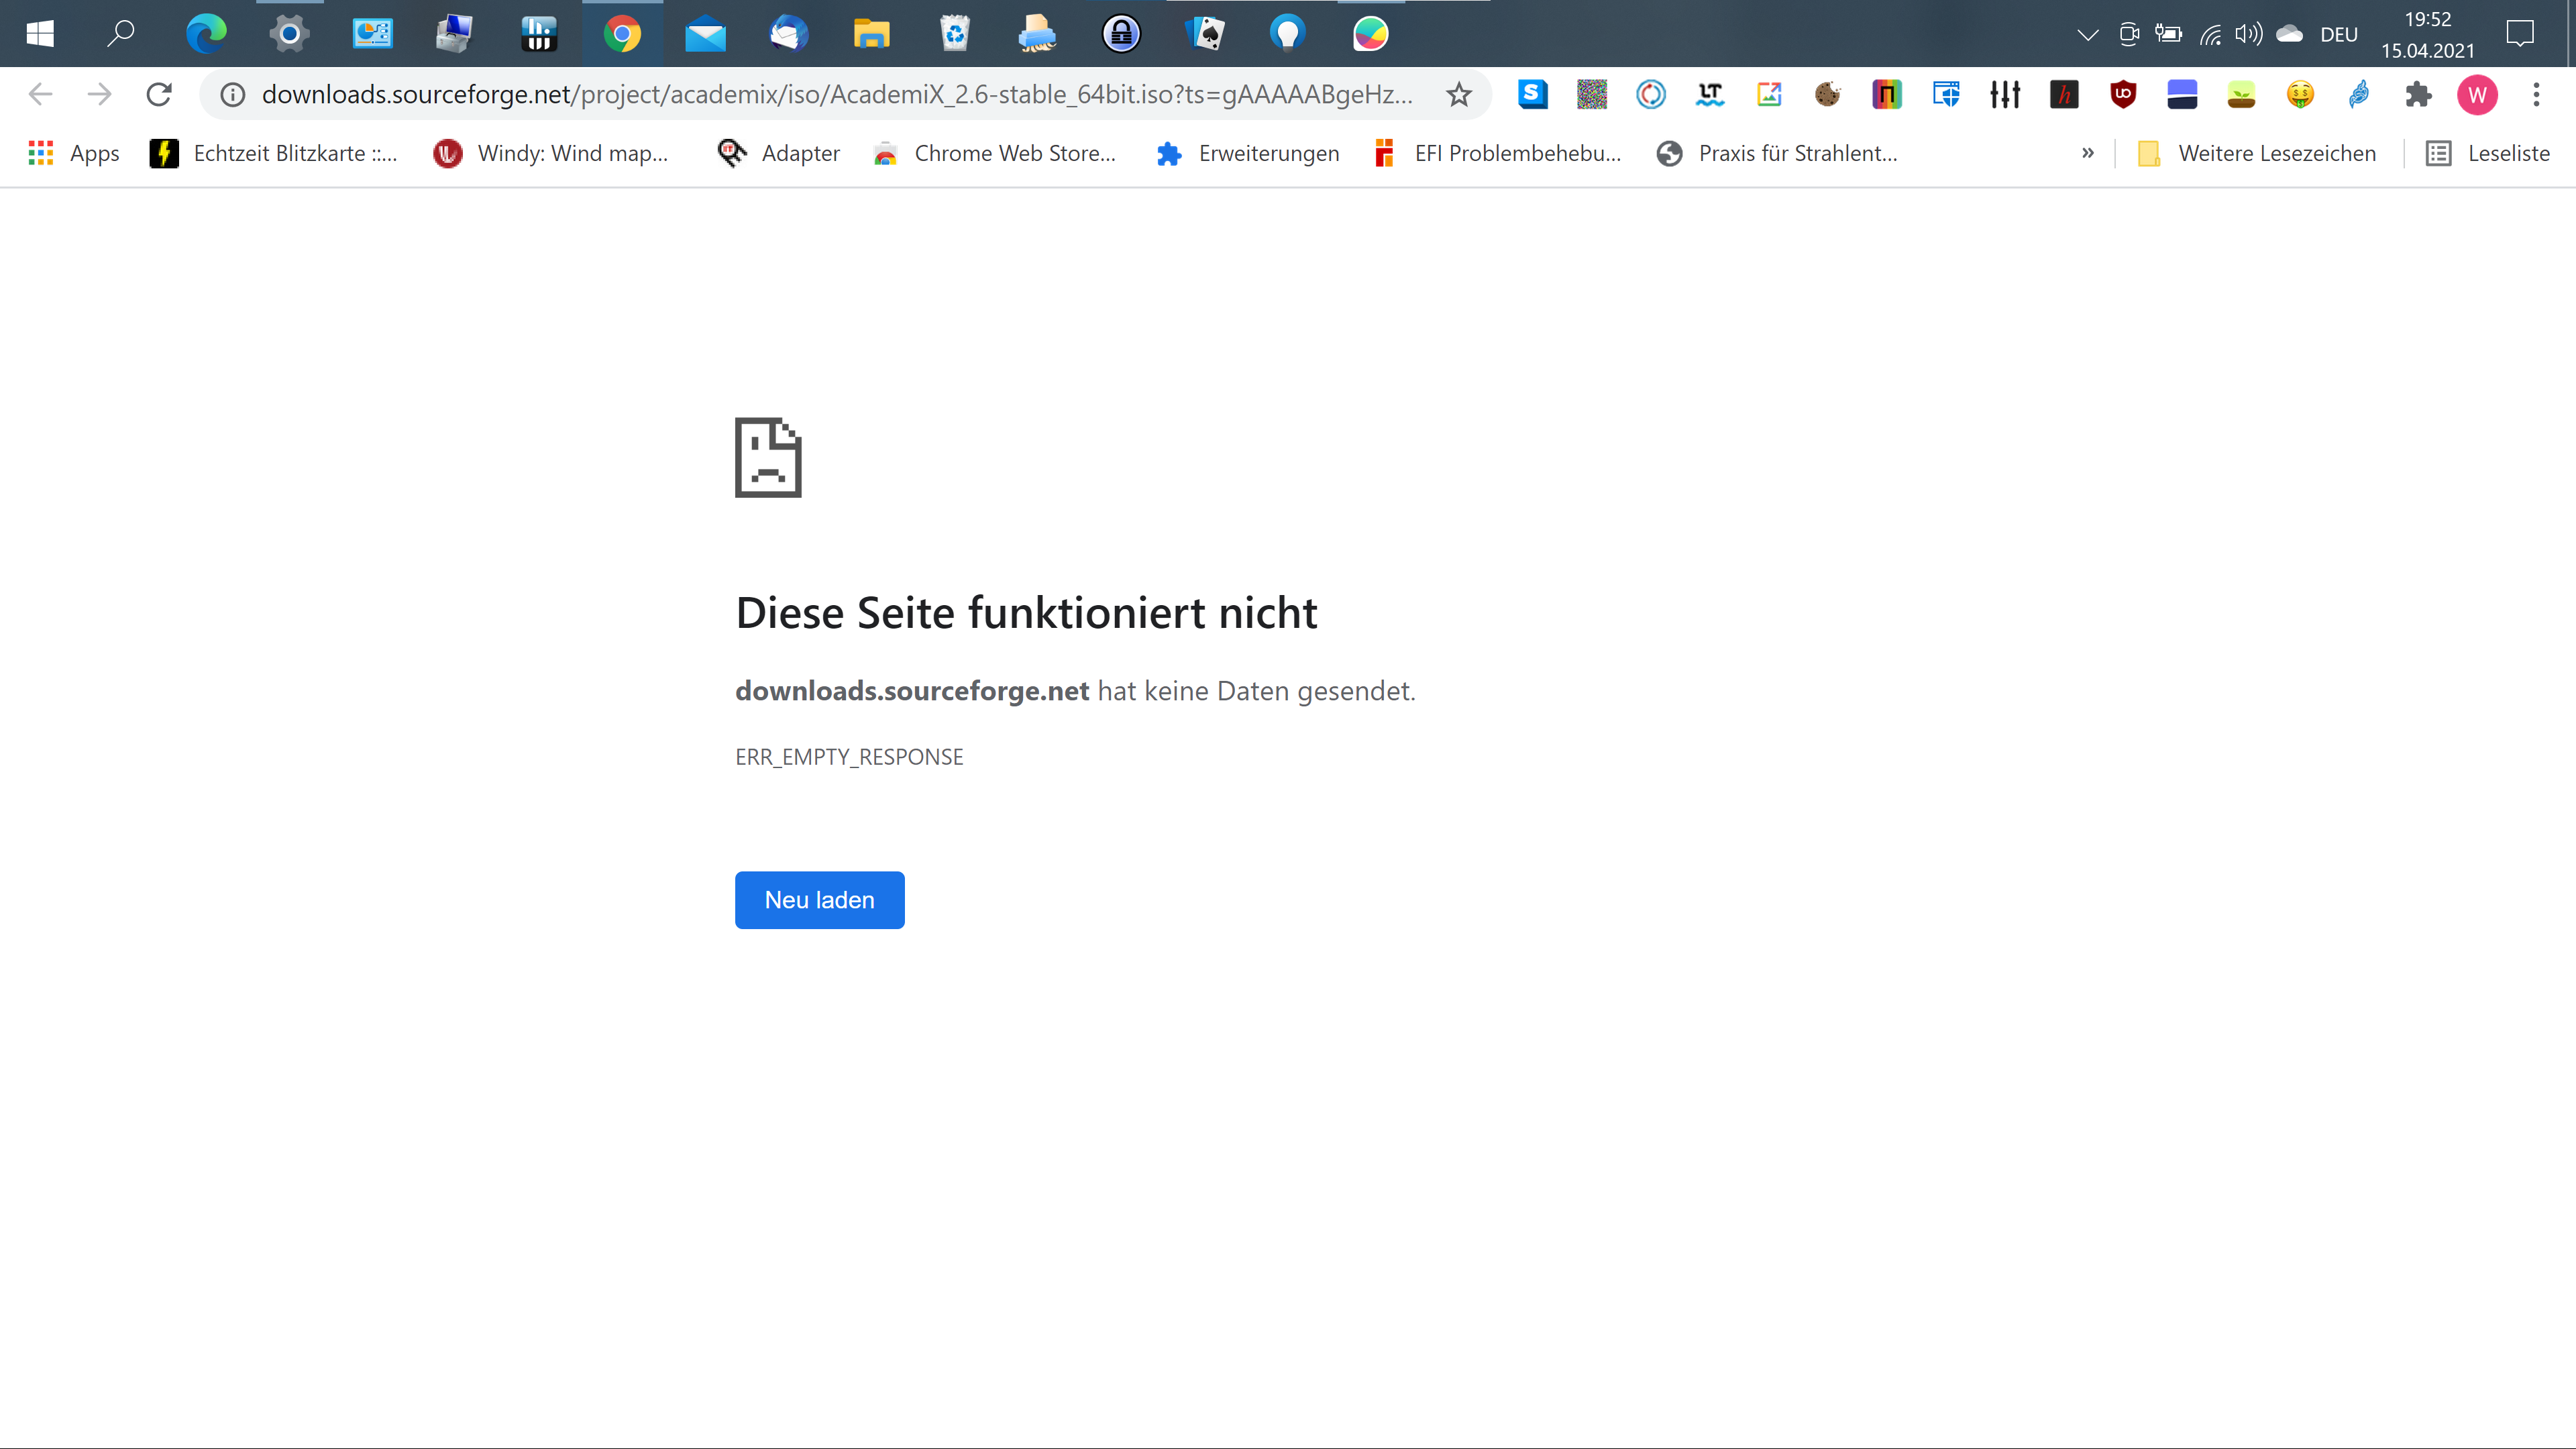Click the address bar URL field
The image size is (2576, 1449).
pos(836,95)
